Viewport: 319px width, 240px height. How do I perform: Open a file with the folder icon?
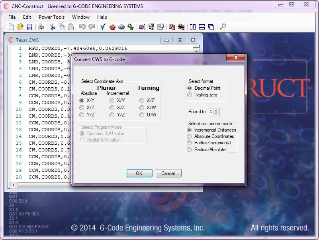point(20,27)
